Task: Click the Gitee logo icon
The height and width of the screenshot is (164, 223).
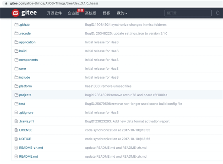Action: click(x=15, y=13)
